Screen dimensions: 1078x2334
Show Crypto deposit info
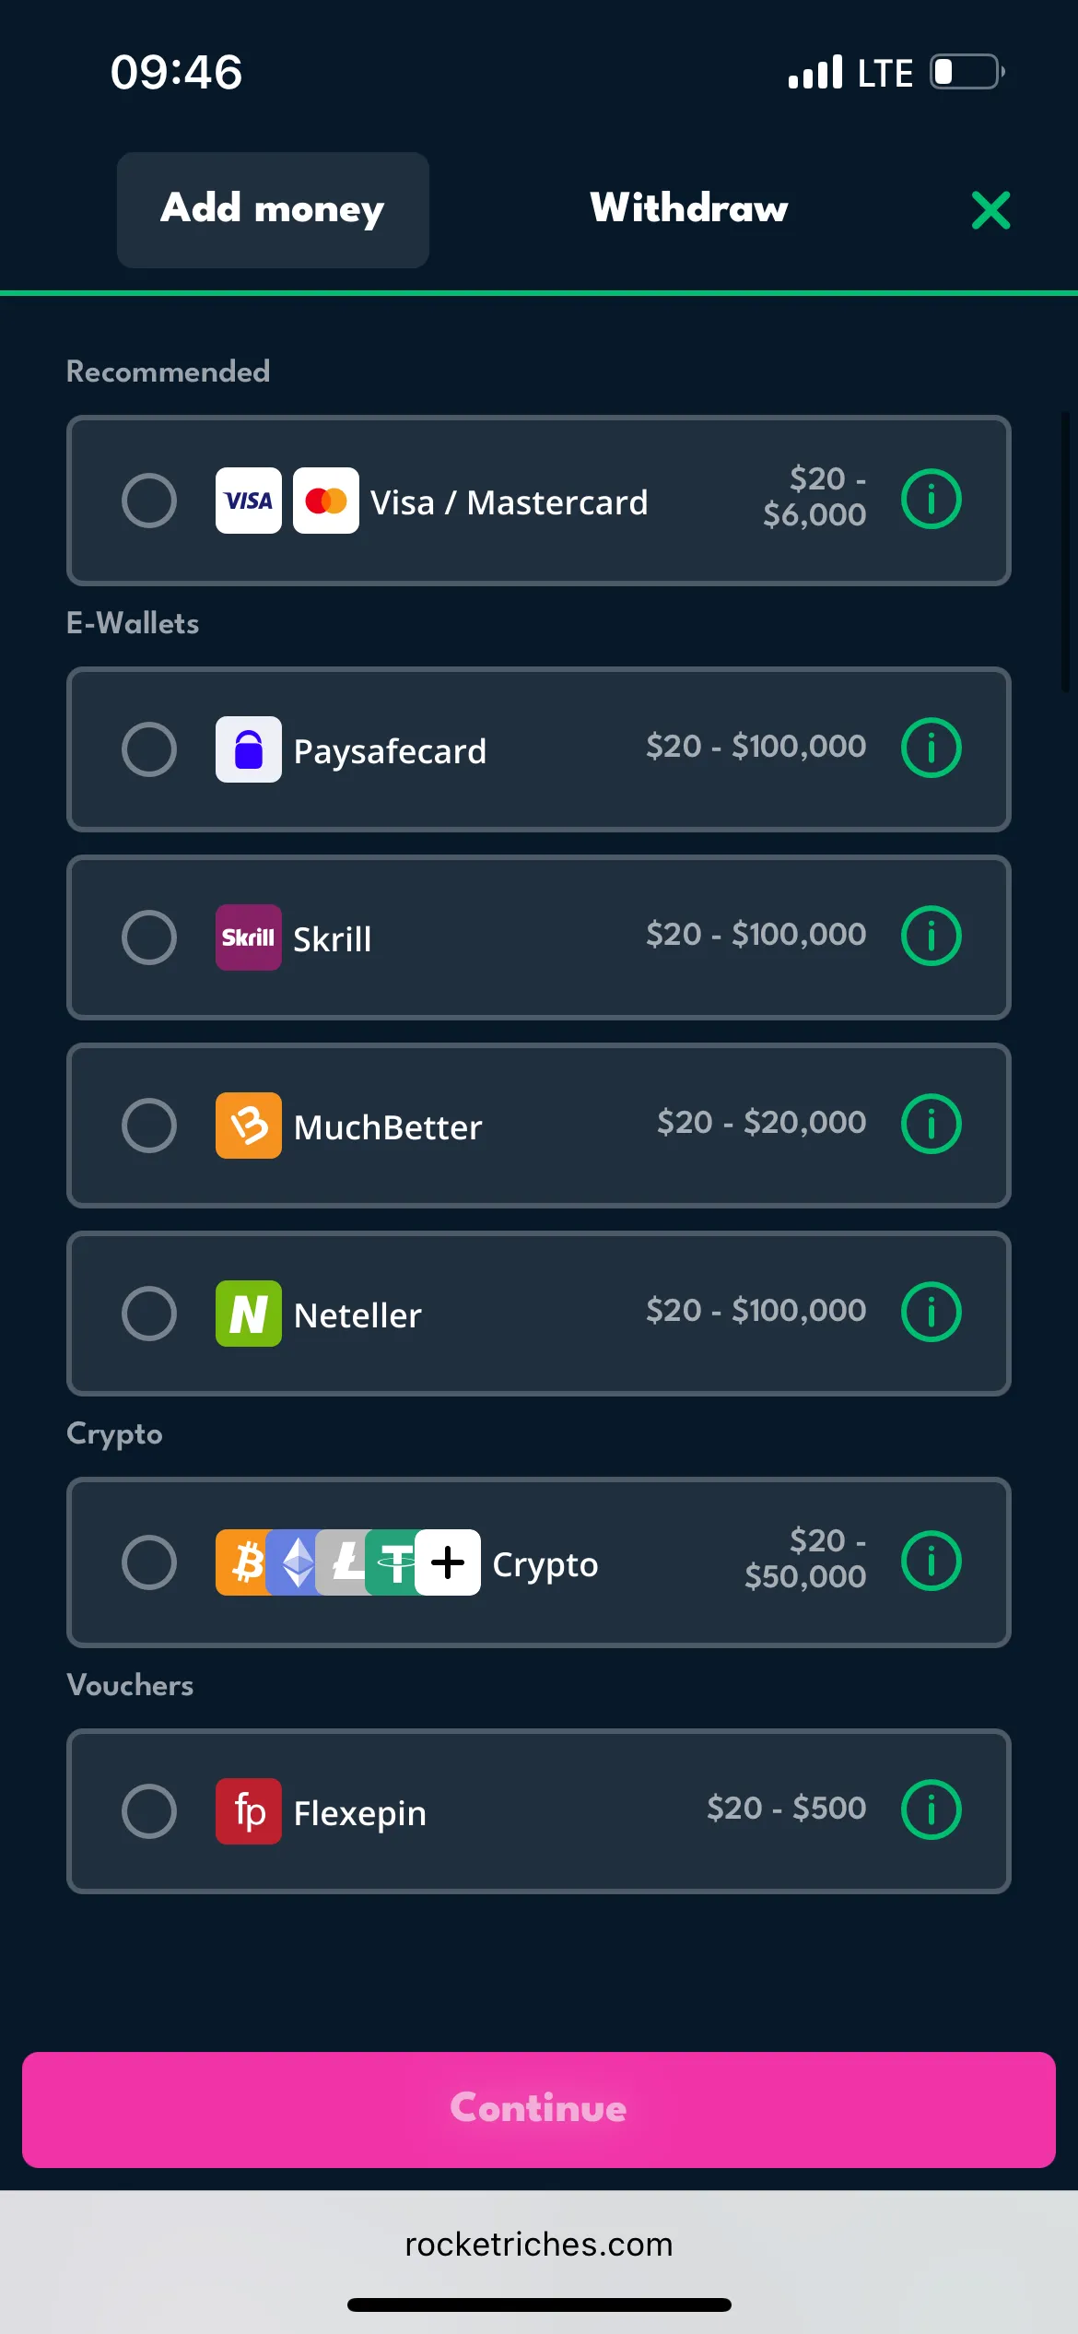click(x=931, y=1561)
